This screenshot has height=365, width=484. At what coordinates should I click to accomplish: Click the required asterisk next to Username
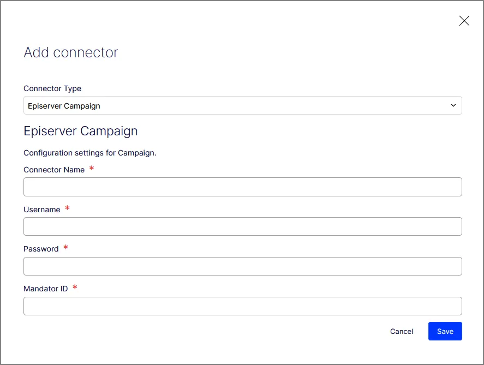[x=67, y=208]
